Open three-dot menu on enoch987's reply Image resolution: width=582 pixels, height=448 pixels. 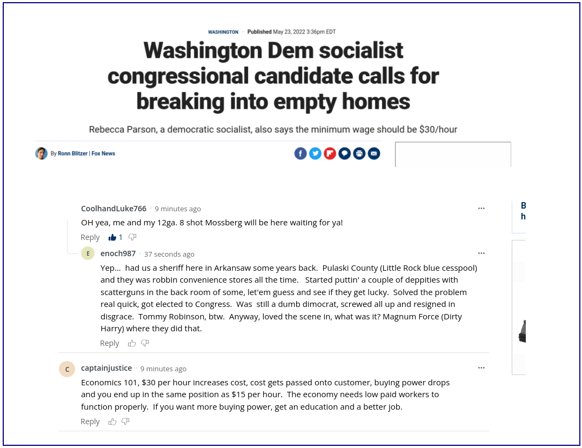click(x=481, y=253)
